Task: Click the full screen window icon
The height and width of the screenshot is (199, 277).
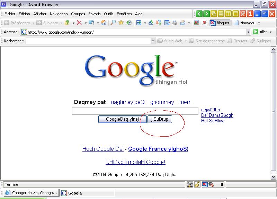Action: click(x=139, y=23)
